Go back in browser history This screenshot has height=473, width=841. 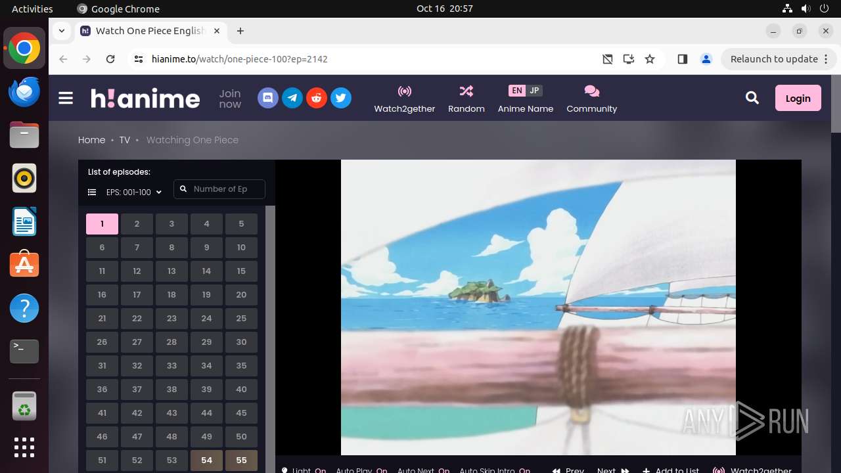point(63,59)
